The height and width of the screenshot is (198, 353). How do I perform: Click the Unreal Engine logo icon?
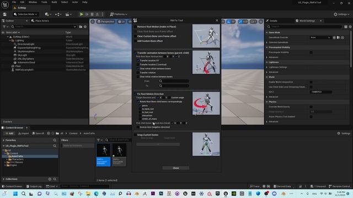click(x=5, y=5)
